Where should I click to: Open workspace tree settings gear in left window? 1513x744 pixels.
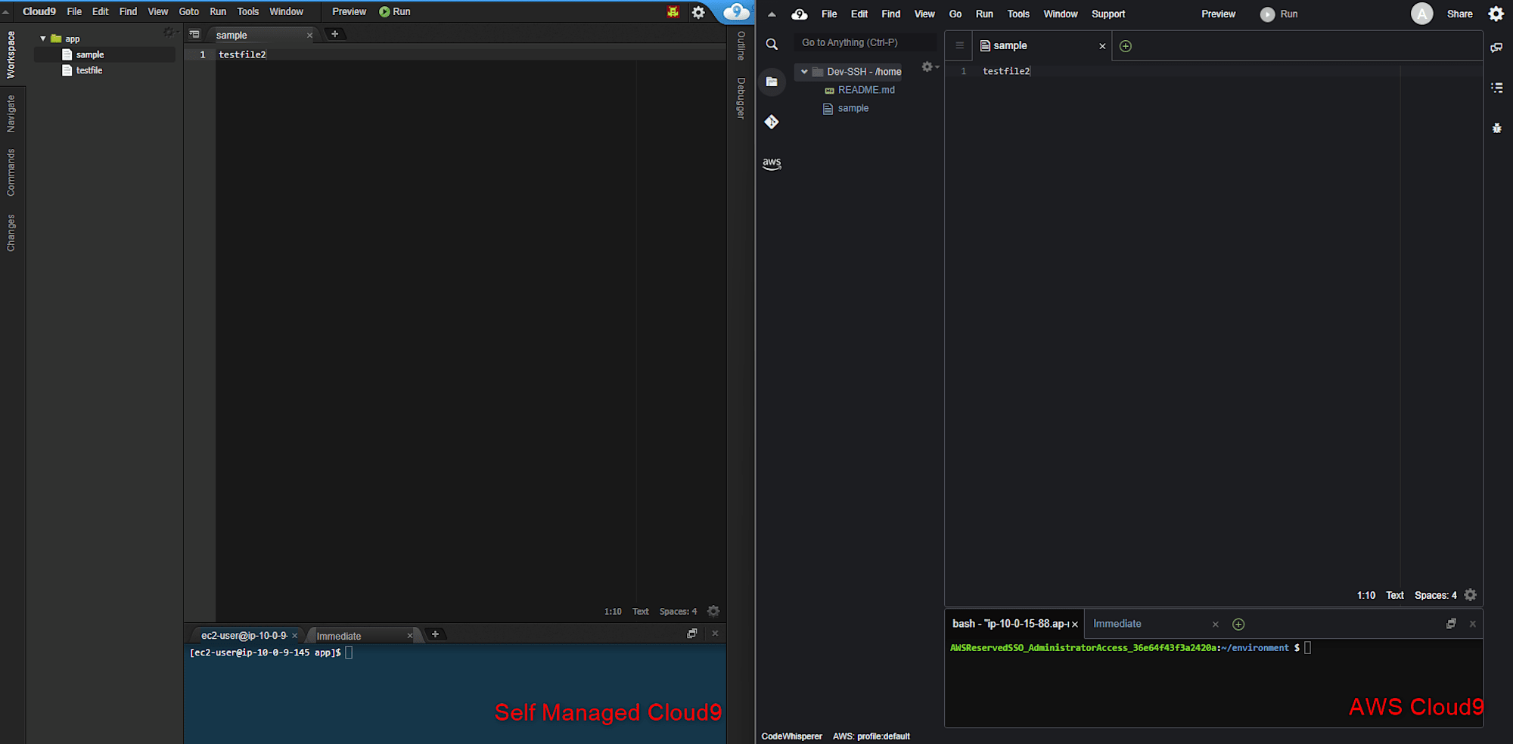169,33
